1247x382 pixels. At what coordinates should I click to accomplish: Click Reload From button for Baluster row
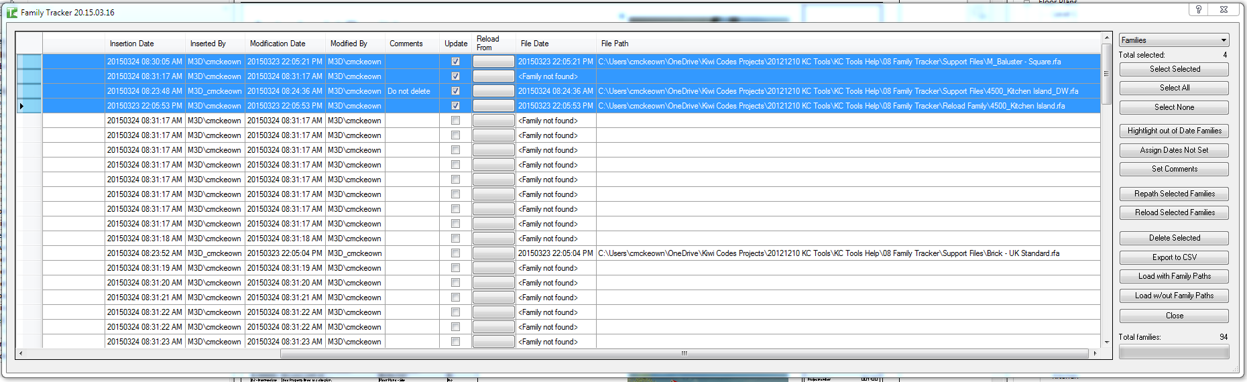tap(493, 62)
